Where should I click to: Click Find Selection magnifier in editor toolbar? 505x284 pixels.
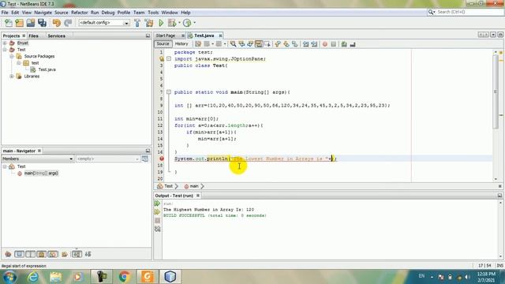233,44
